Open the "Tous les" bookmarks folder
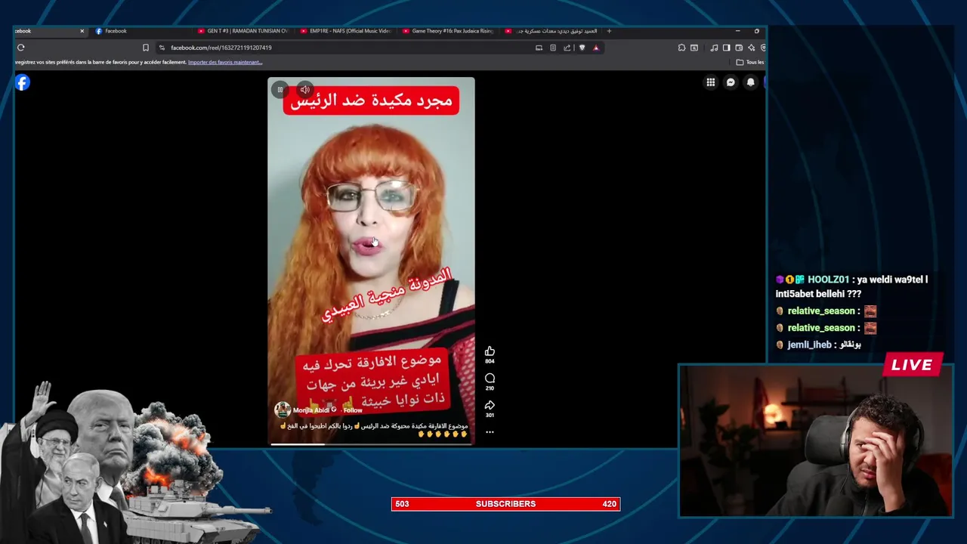 (750, 62)
